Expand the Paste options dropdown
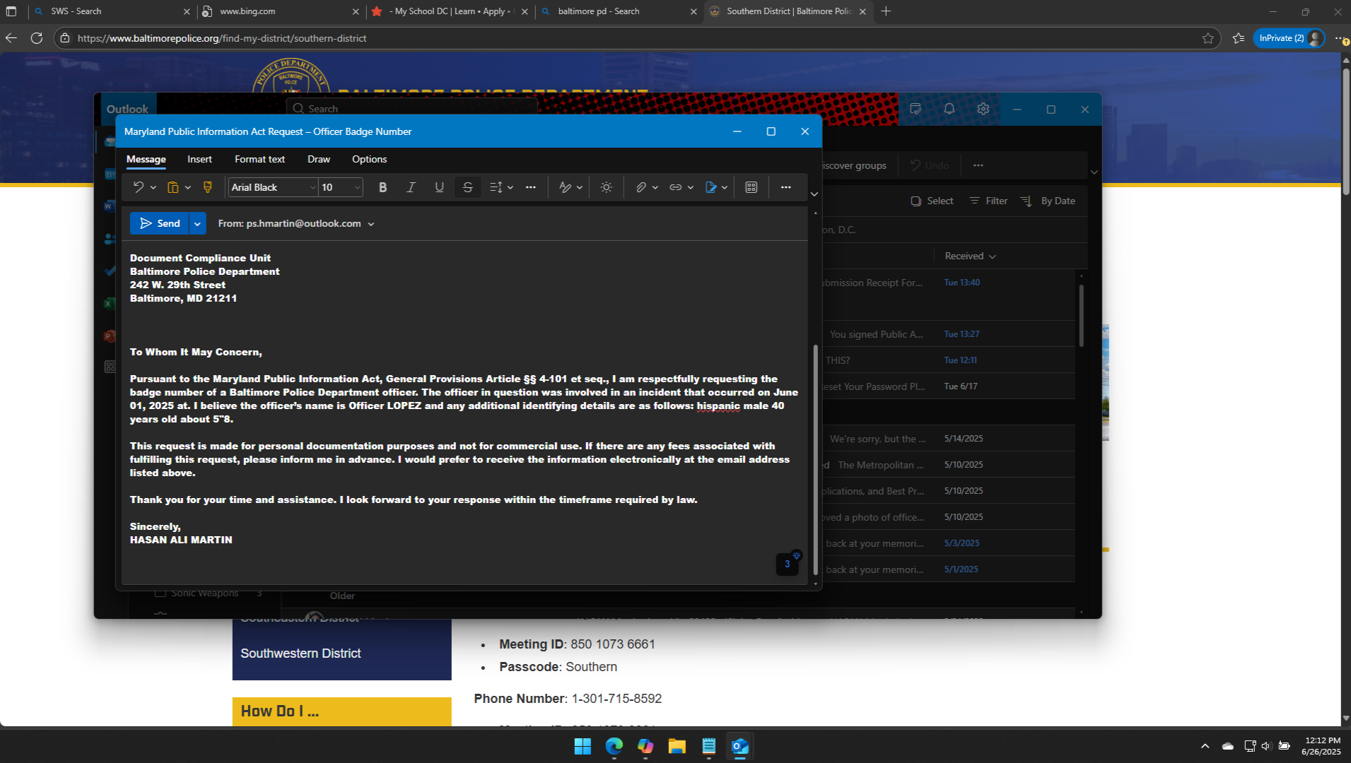This screenshot has width=1351, height=763. [x=188, y=187]
